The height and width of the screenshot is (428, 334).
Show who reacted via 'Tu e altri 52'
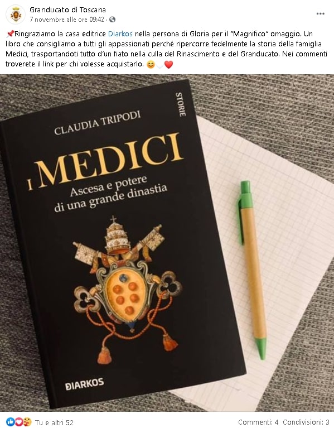[54, 422]
